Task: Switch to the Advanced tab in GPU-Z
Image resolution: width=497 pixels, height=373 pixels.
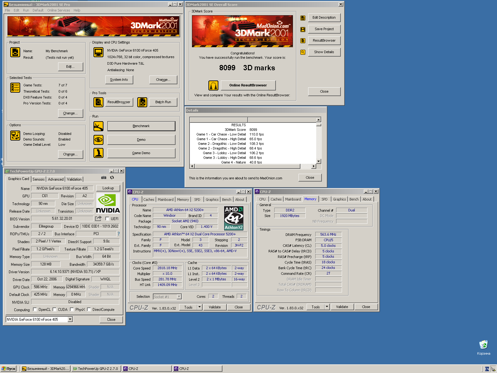Action: point(56,179)
